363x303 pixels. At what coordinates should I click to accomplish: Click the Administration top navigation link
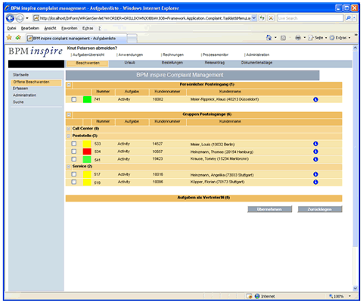(x=258, y=55)
